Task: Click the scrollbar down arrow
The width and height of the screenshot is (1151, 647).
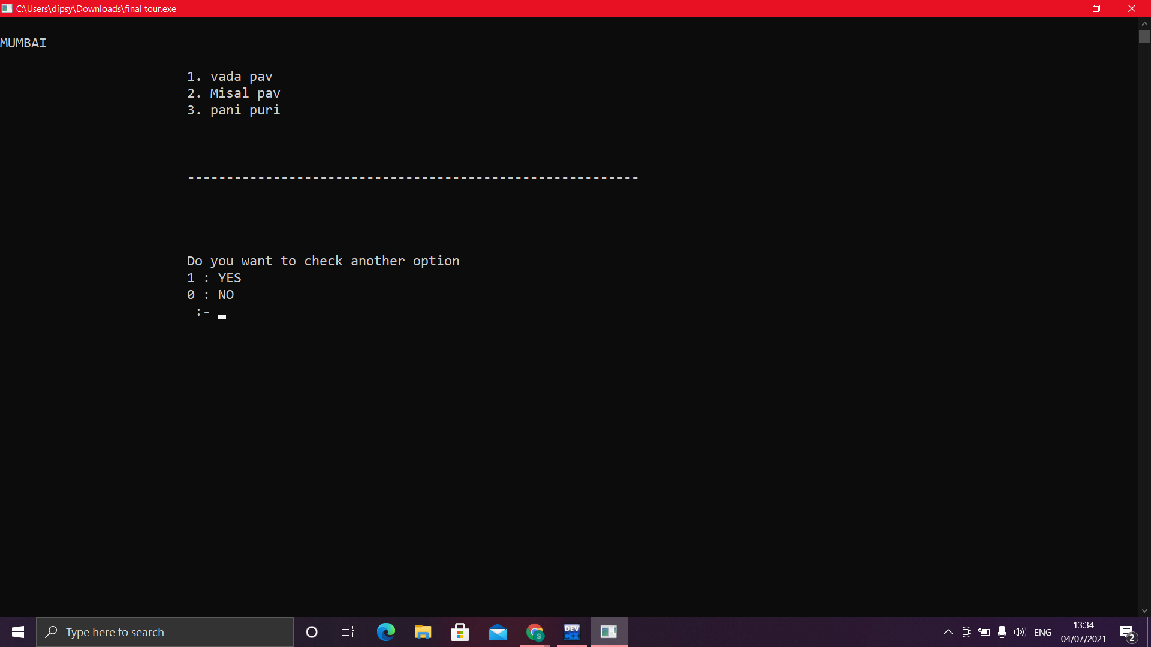Action: 1144,610
